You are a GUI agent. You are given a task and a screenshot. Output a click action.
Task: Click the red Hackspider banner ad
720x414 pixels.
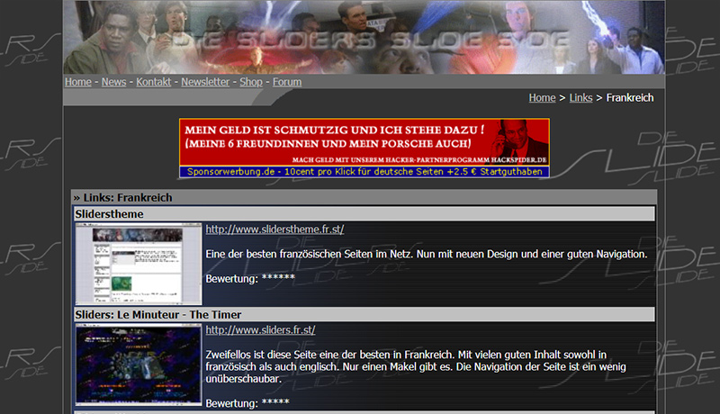point(364,142)
